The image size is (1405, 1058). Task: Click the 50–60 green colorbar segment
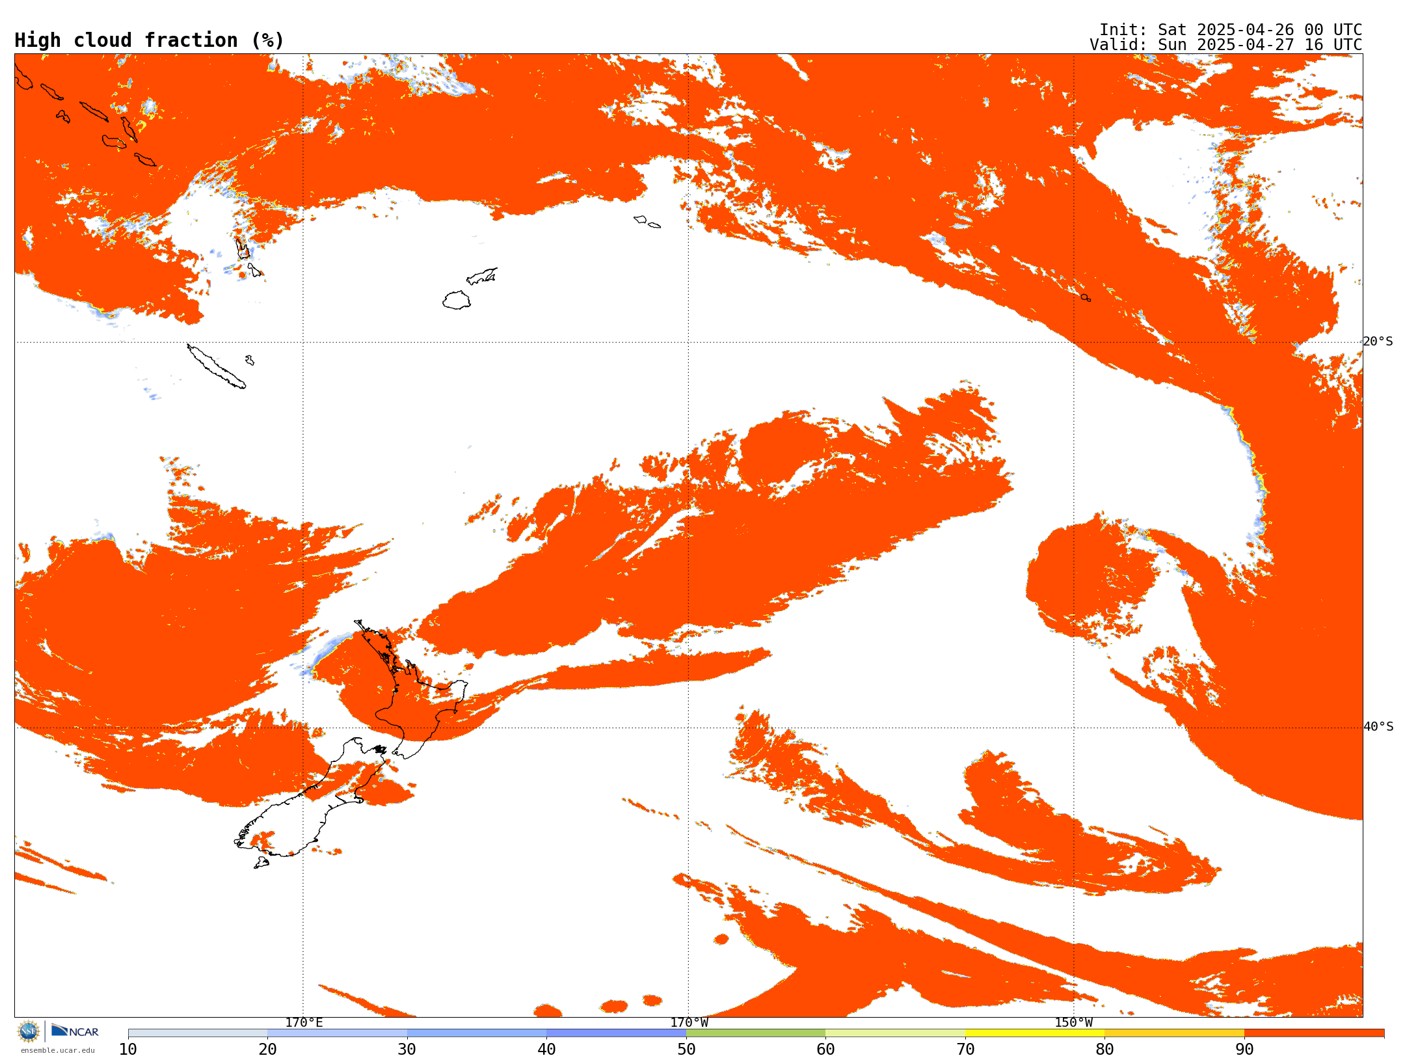(x=756, y=1033)
